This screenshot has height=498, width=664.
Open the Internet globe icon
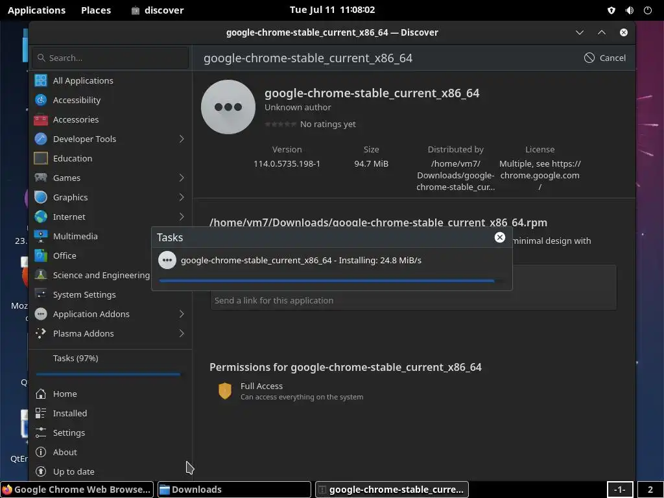click(41, 217)
